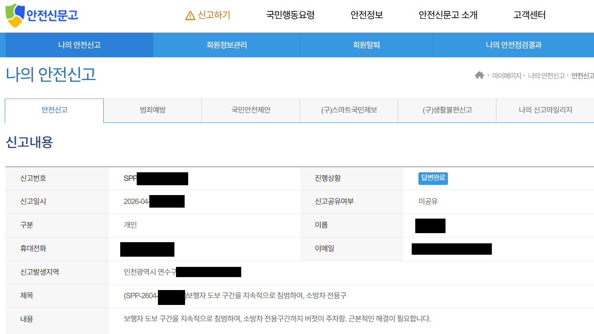Click the 개인 value in 구분 row
Viewport: 594px width, 334px height.
pyautogui.click(x=130, y=225)
